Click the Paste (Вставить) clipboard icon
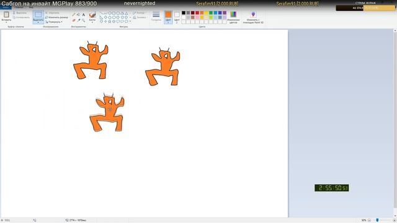The height and width of the screenshot is (223, 397). point(6,14)
